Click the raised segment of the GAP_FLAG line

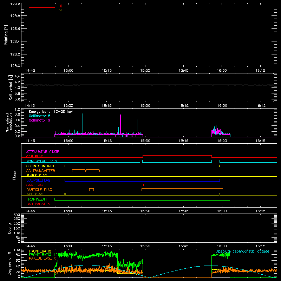(177, 156)
